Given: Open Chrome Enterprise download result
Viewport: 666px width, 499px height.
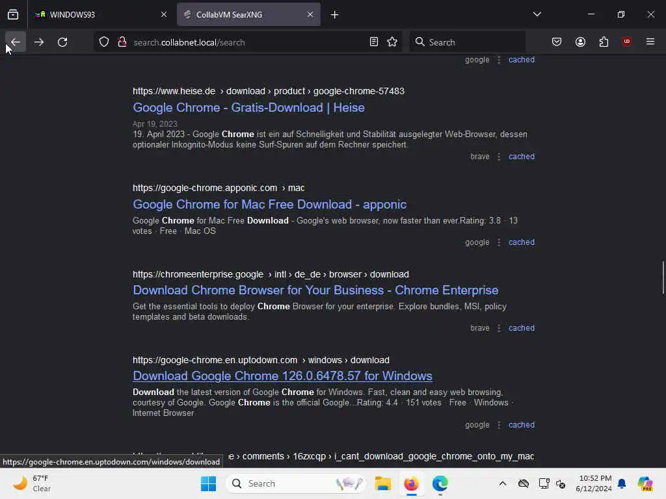Looking at the screenshot, I should pos(315,290).
